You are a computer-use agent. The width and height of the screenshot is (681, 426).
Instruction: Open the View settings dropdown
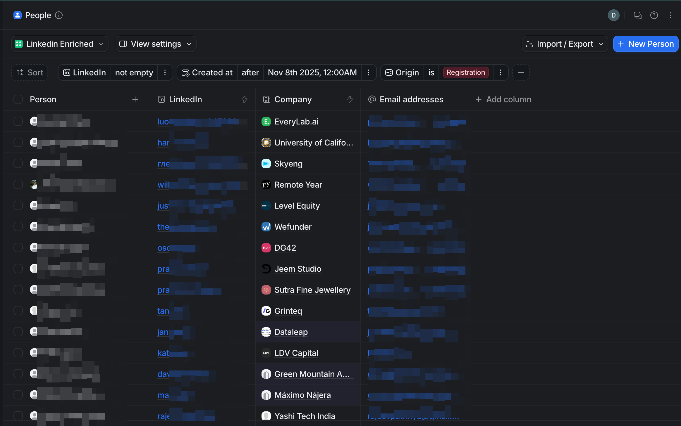pos(156,44)
